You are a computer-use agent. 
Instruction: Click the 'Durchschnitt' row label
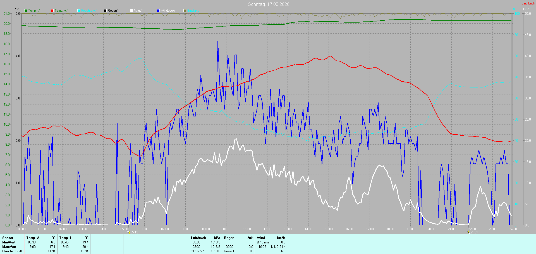(x=12, y=251)
